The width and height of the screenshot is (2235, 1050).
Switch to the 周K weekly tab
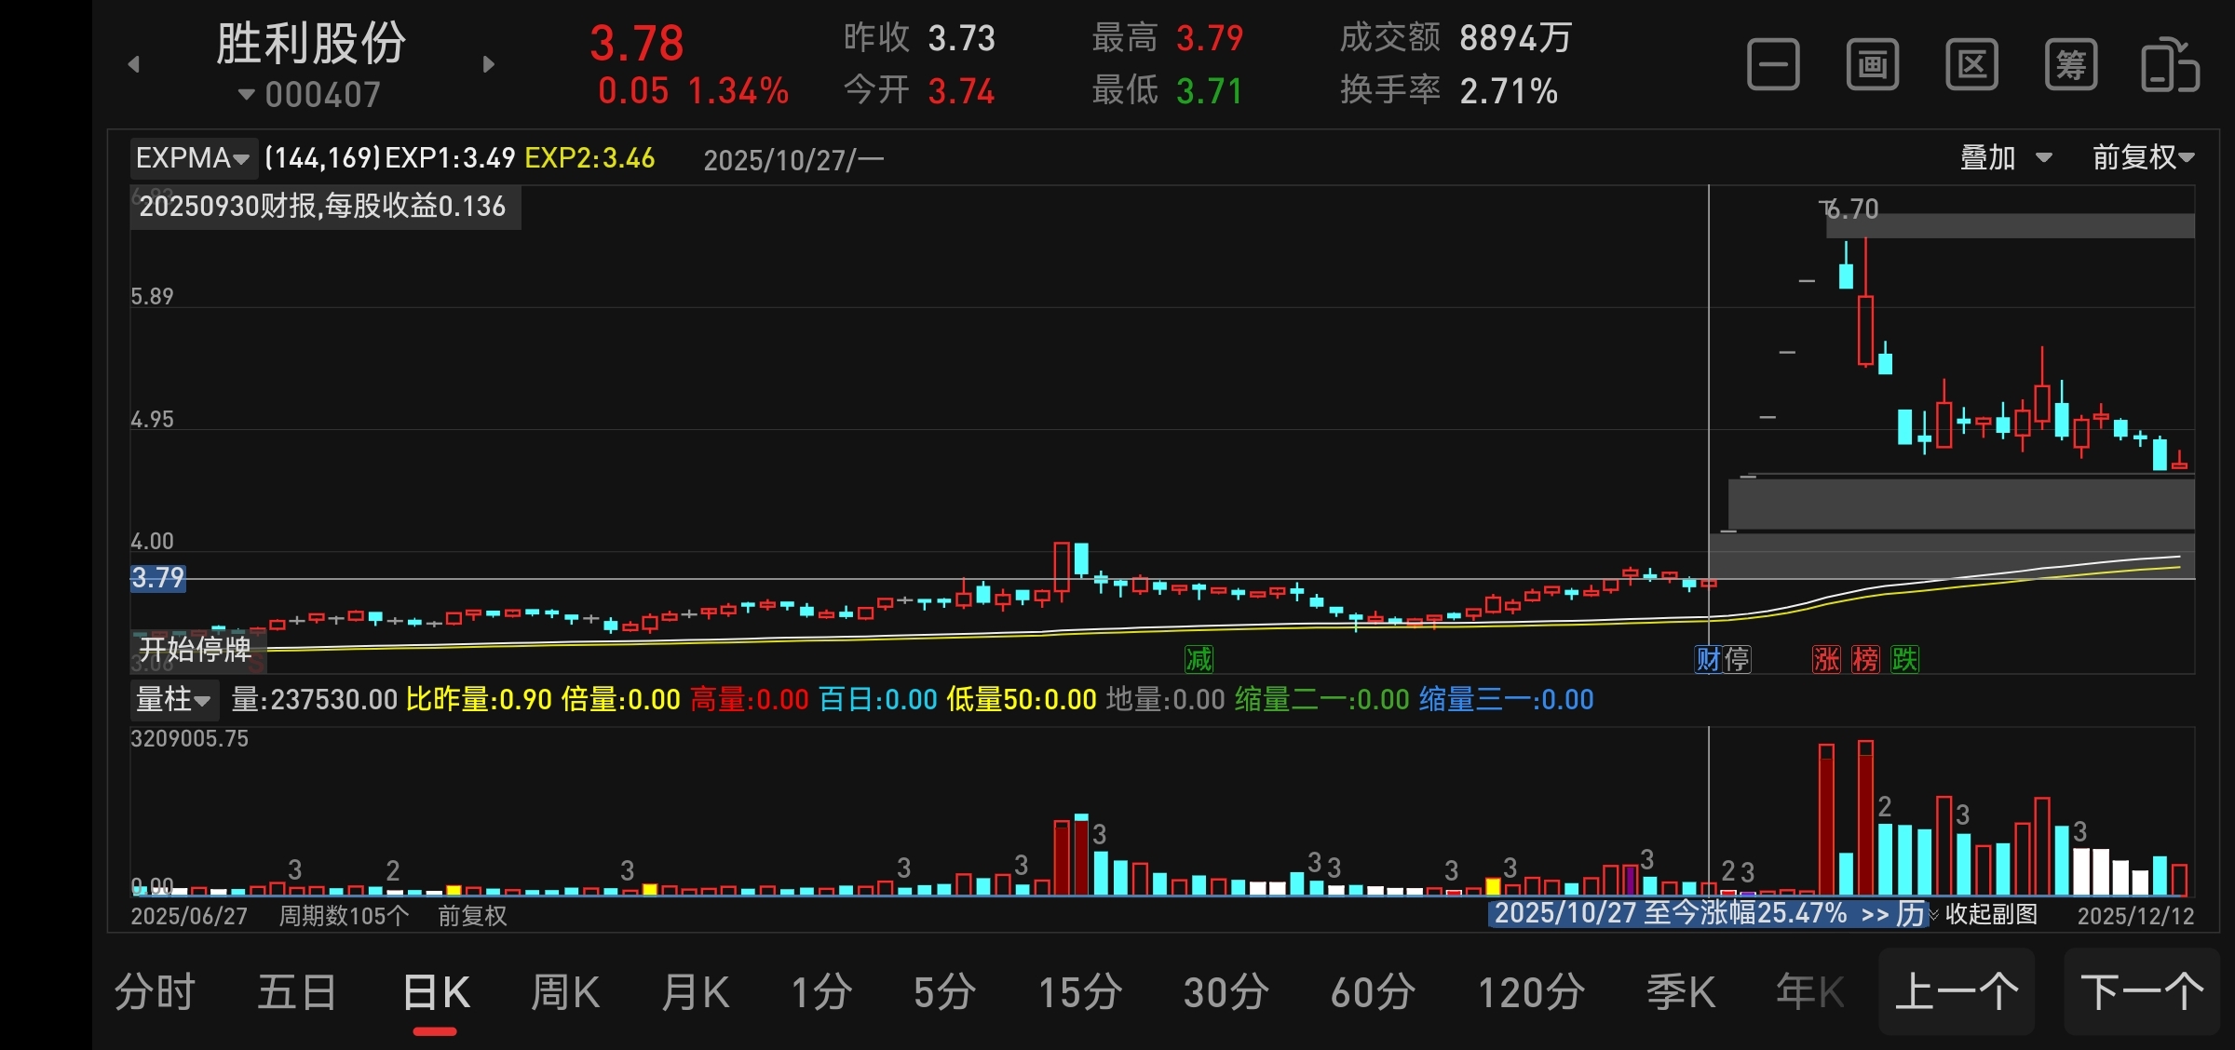click(564, 992)
